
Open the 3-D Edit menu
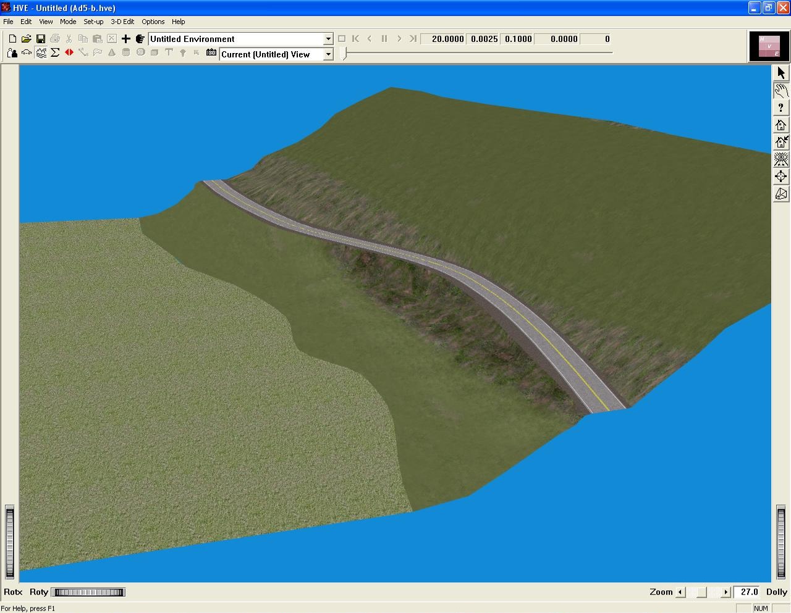[122, 22]
